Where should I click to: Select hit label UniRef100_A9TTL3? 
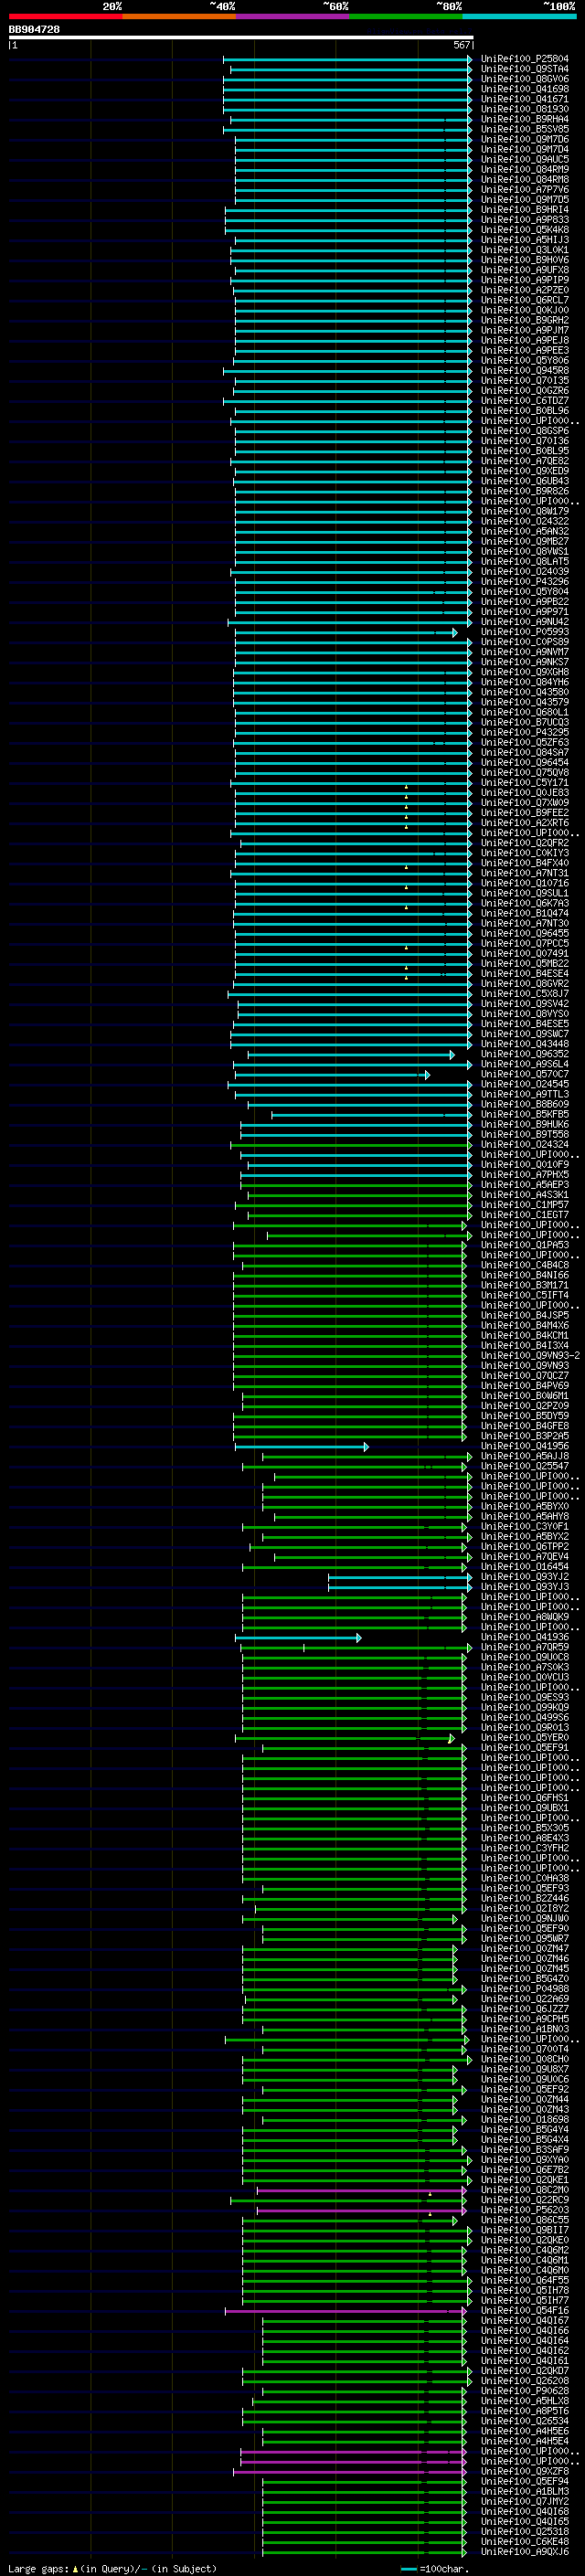[524, 1094]
